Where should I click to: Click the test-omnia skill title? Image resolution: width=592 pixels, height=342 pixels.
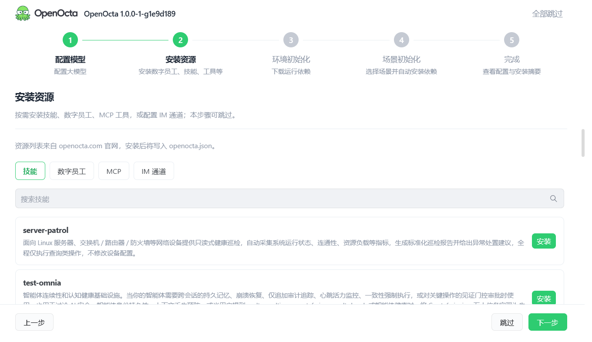(42, 283)
